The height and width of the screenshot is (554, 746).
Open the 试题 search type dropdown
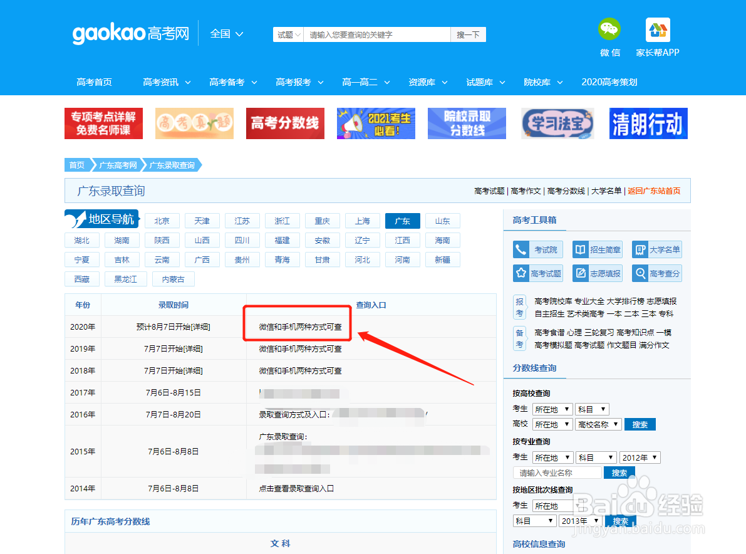(x=288, y=34)
